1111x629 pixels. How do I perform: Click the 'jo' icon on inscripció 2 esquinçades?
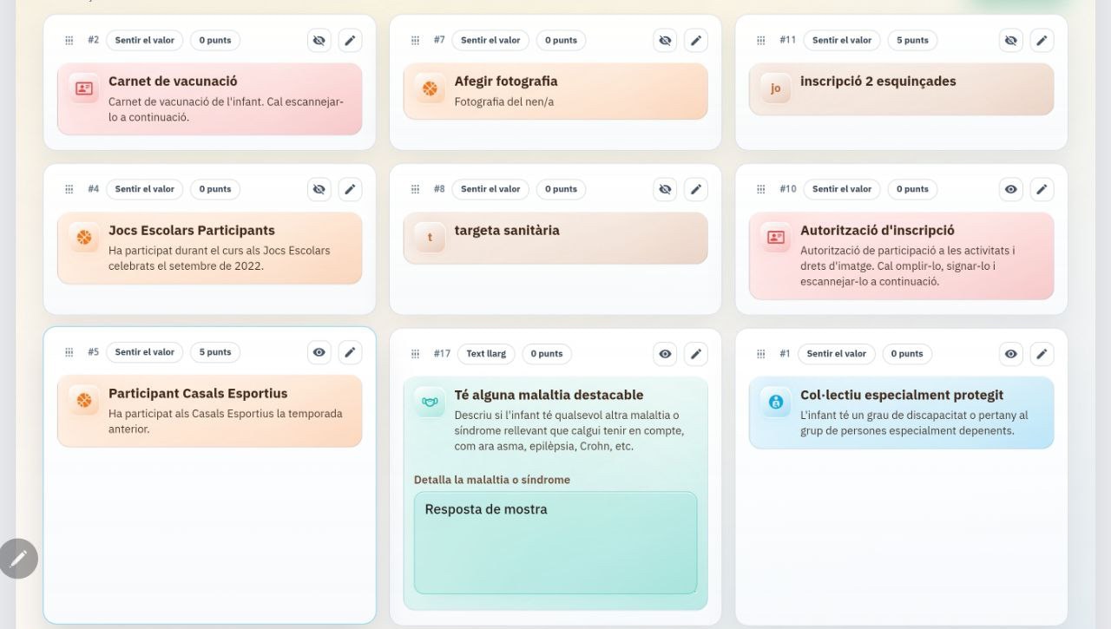pos(775,88)
